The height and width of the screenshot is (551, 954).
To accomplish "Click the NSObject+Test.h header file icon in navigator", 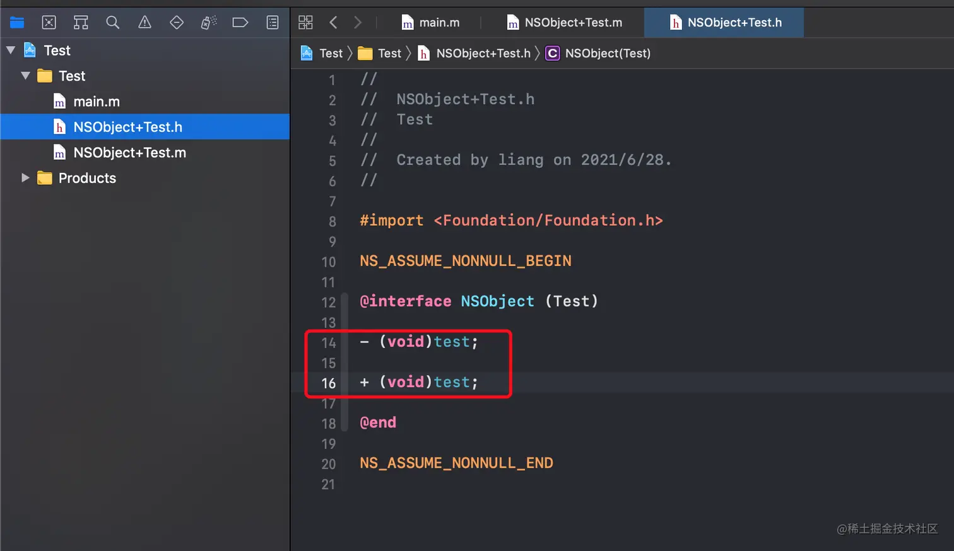I will 59,127.
